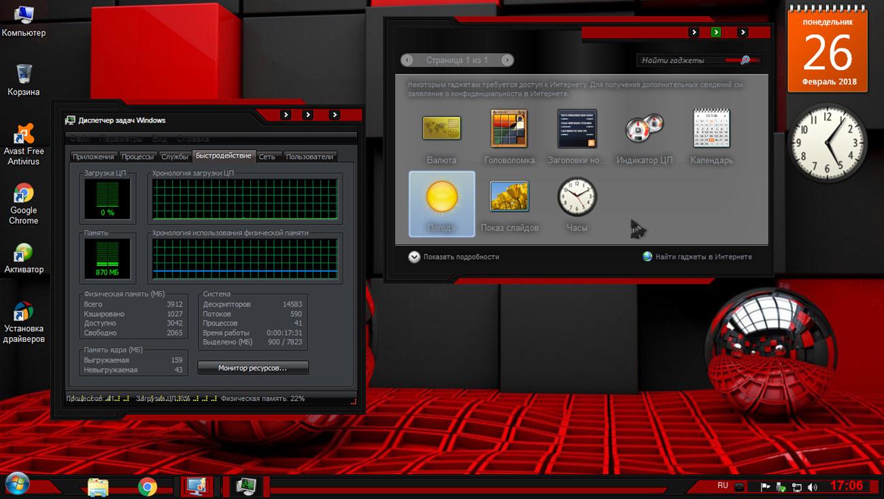The width and height of the screenshot is (884, 499).
Task: Switch to the Процессы tab
Action: pyautogui.click(x=137, y=156)
